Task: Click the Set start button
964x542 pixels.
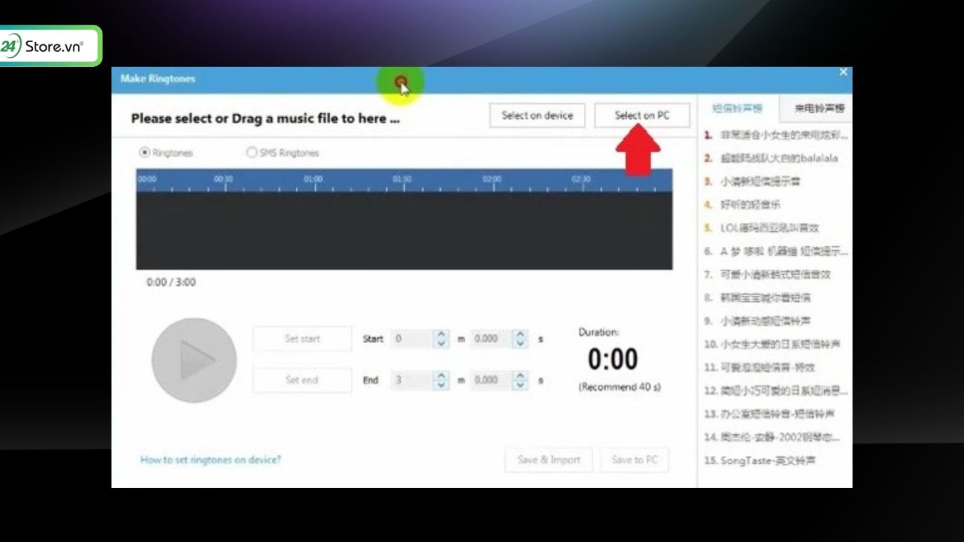Action: (302, 338)
